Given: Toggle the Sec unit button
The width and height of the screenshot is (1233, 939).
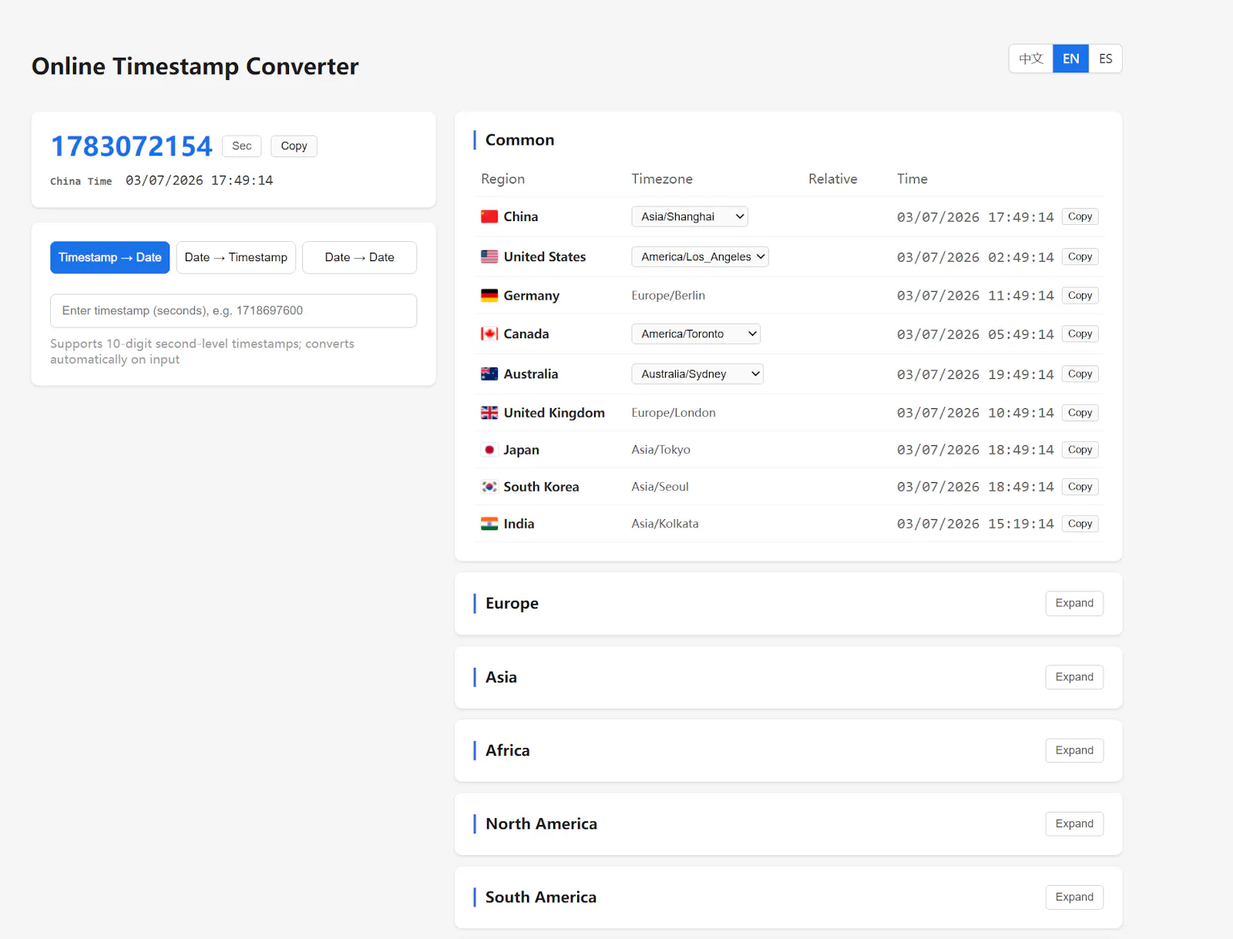Looking at the screenshot, I should (242, 146).
